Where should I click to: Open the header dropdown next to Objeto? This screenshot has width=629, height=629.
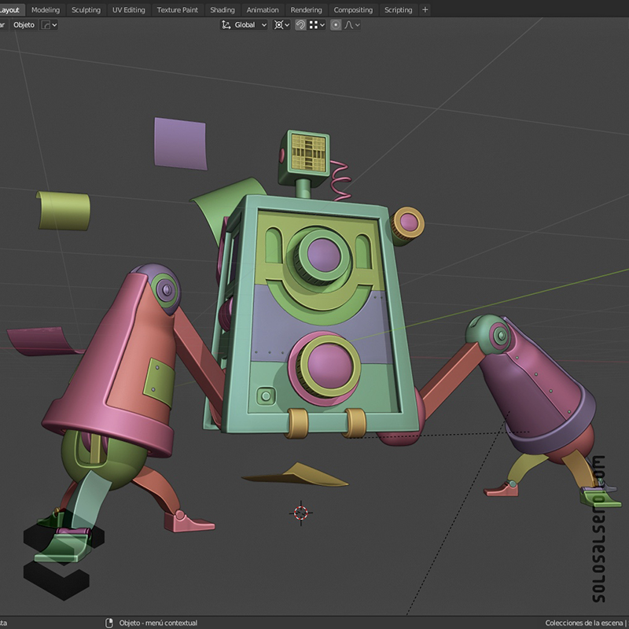(x=50, y=25)
